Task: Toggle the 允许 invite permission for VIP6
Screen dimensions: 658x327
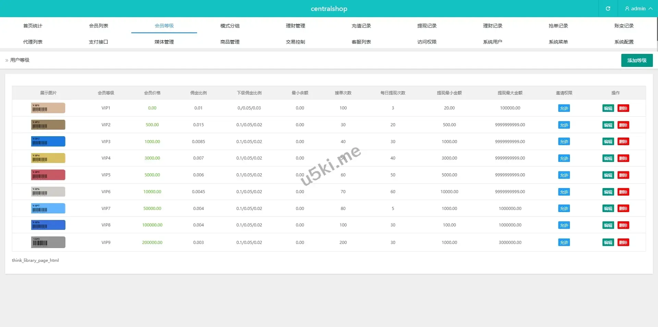Action: click(x=564, y=192)
